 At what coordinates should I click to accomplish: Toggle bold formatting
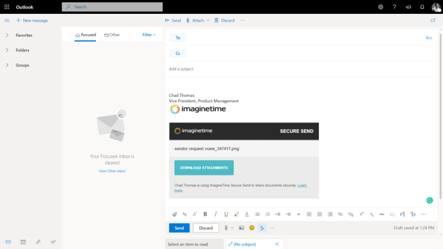[x=205, y=214]
